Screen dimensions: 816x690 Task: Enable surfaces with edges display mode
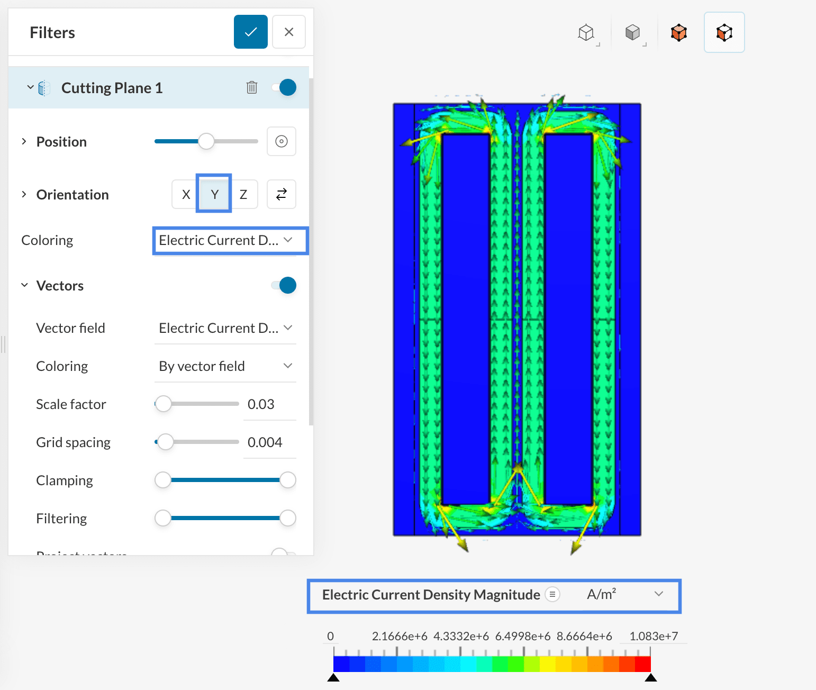click(x=679, y=32)
